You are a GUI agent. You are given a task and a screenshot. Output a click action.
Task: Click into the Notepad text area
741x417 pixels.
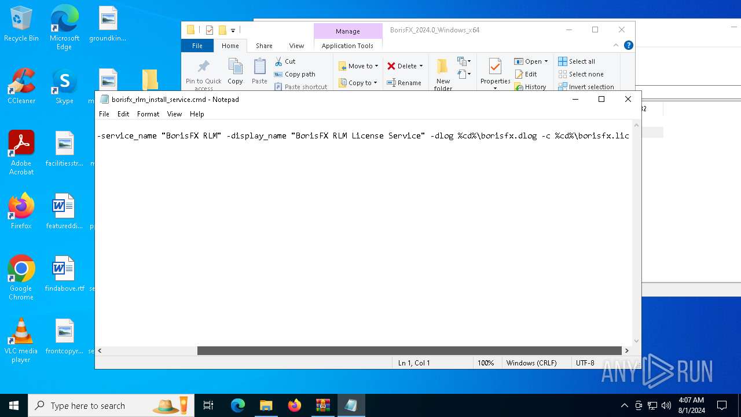(x=364, y=233)
